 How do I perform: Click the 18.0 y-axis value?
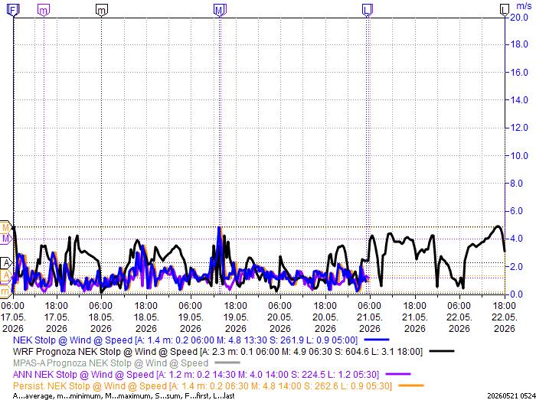point(519,44)
